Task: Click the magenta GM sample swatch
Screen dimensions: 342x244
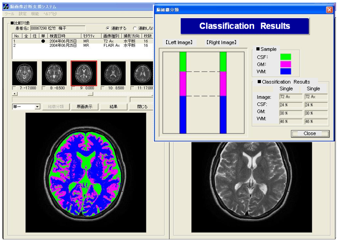Action: 286,64
